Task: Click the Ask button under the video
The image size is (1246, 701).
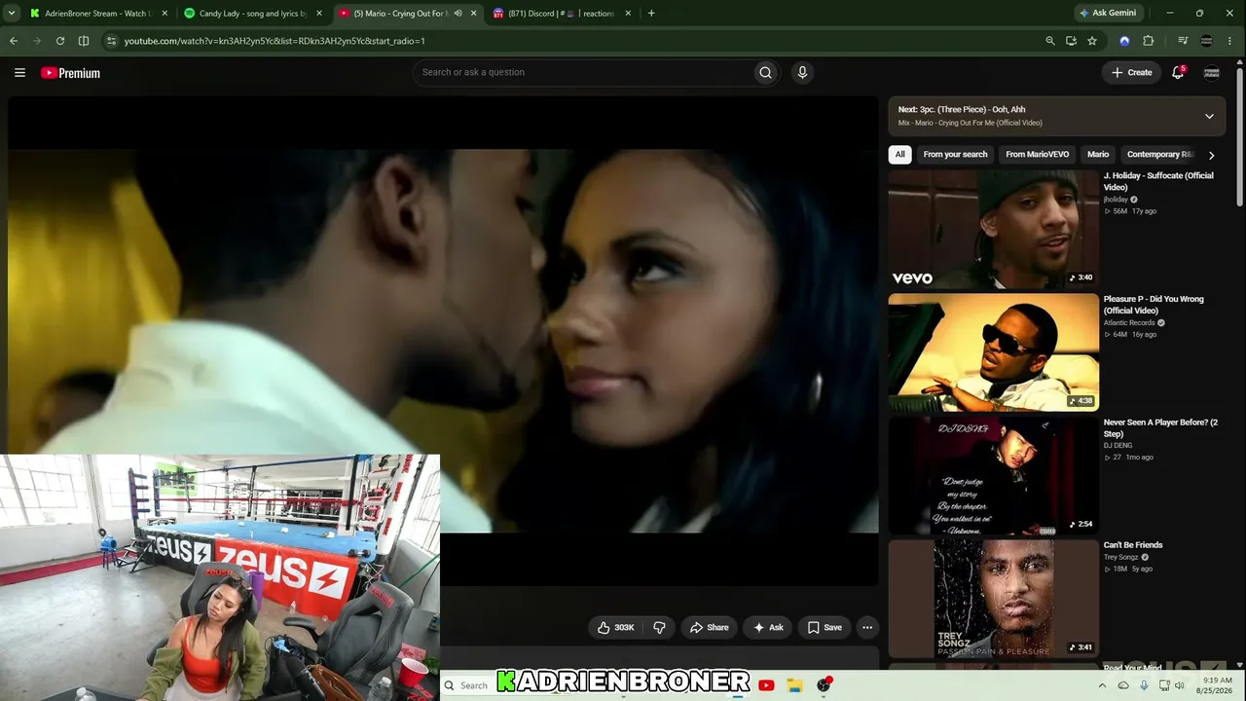Action: [x=768, y=628]
